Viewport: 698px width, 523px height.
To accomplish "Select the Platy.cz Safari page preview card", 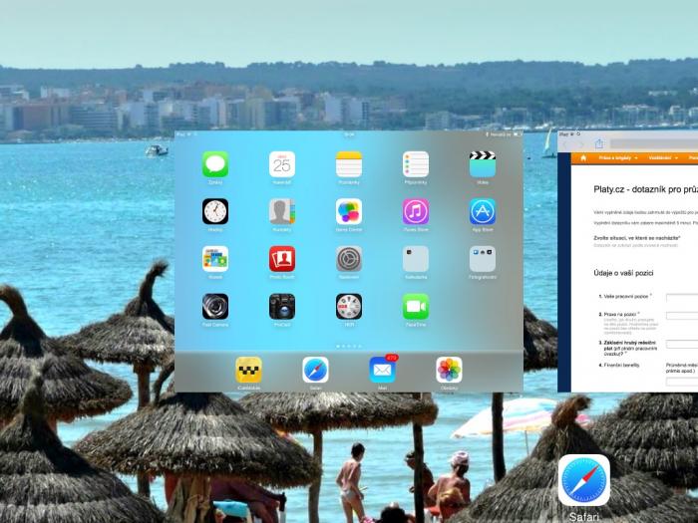I will pos(628,269).
